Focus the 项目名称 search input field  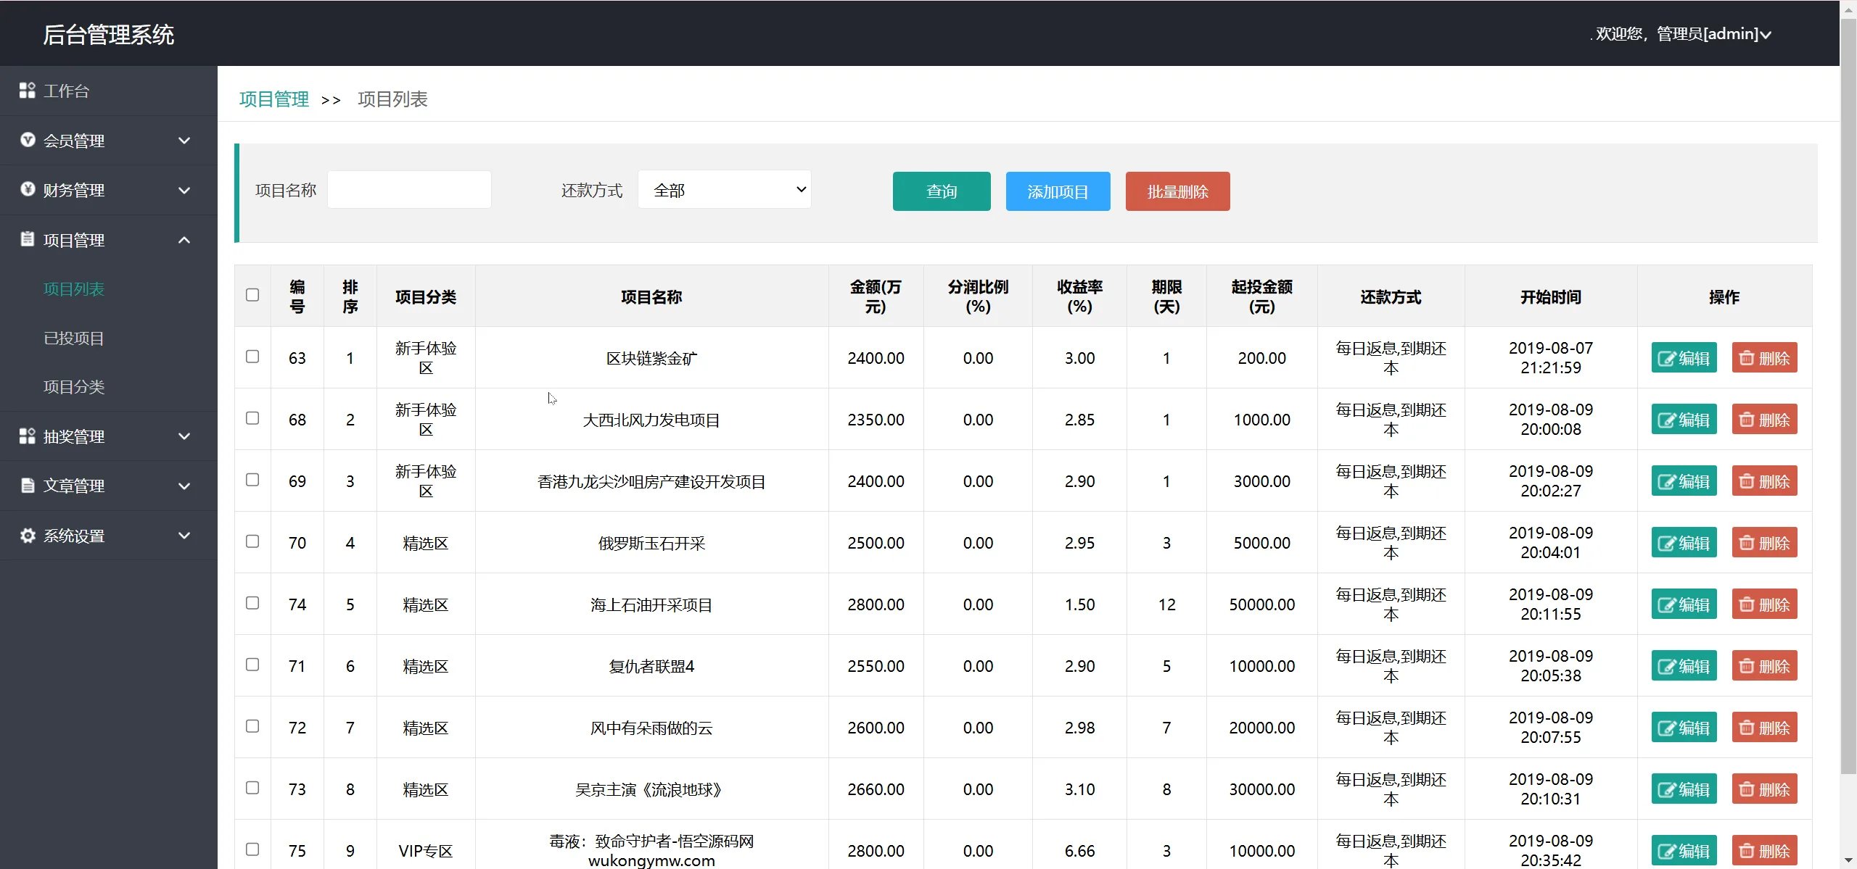pyautogui.click(x=409, y=190)
